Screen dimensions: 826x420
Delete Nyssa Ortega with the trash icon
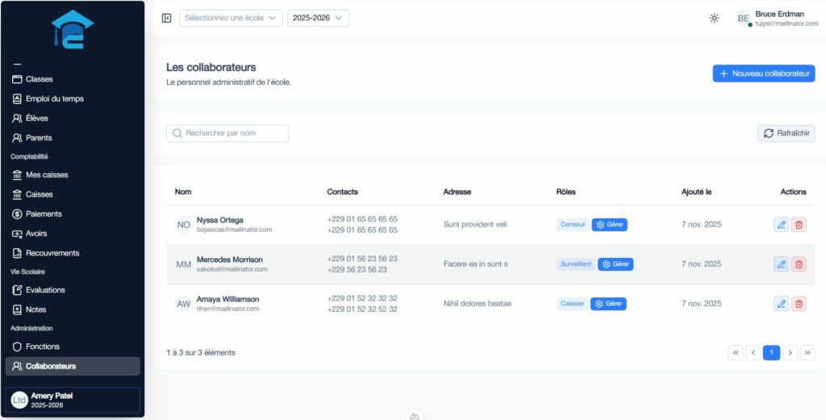799,225
